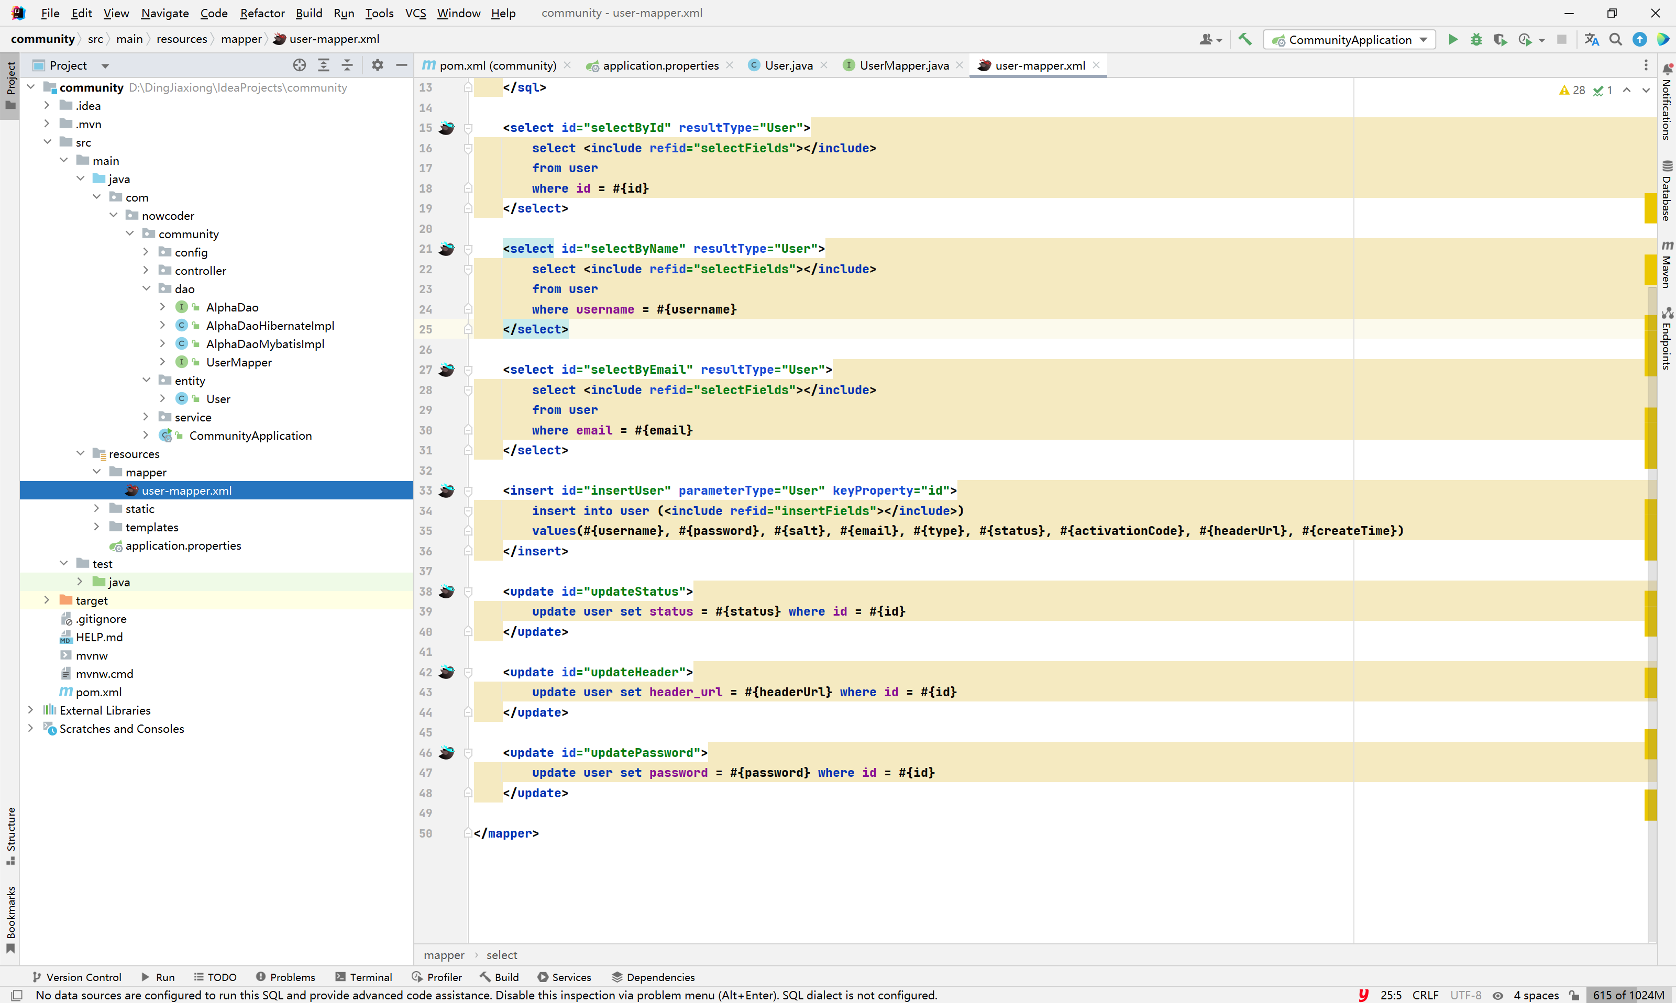This screenshot has height=1003, width=1676.
Task: Click the select breadcrumb in editor footer
Action: point(502,955)
